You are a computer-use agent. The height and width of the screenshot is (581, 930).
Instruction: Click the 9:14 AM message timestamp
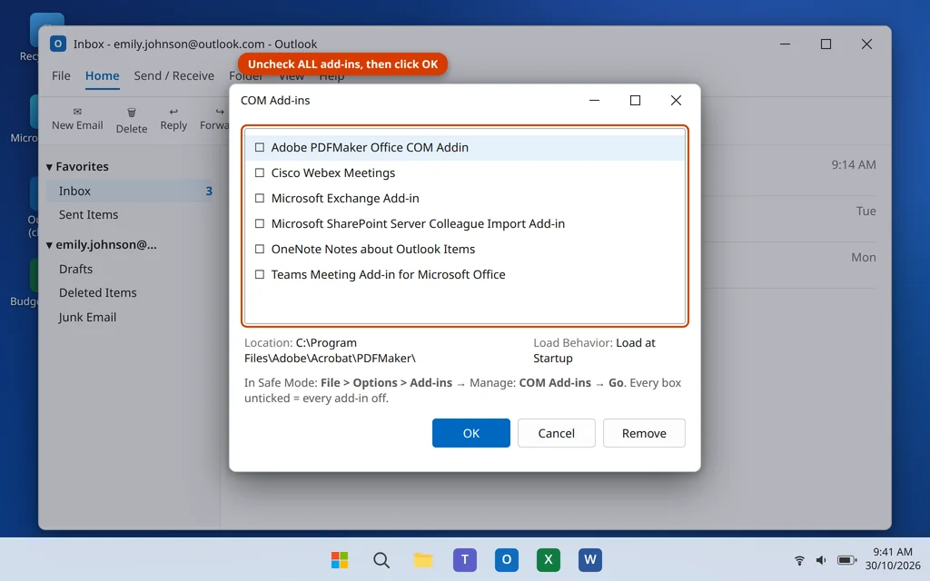[854, 165]
